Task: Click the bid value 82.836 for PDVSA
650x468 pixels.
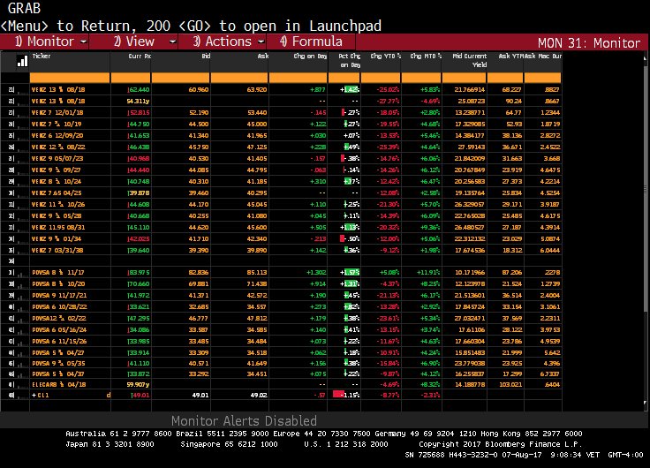Action: 199,273
